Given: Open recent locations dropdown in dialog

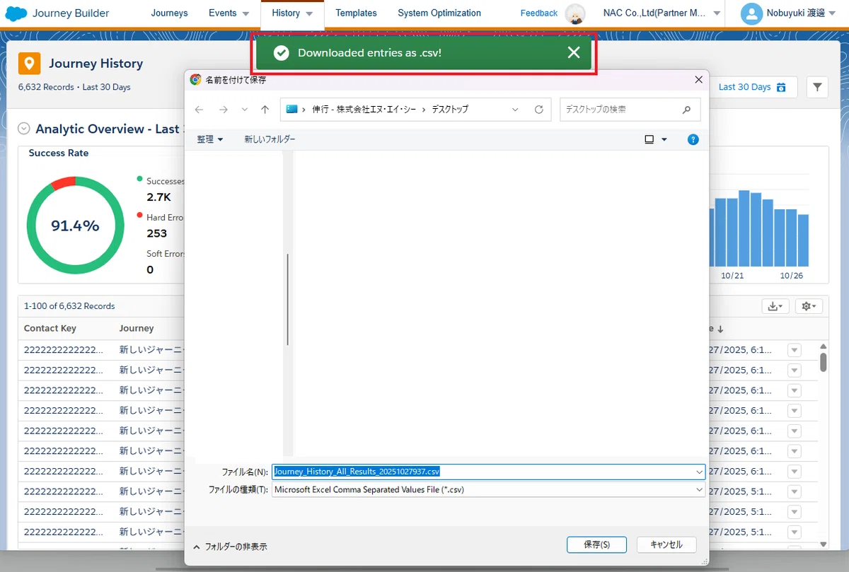Looking at the screenshot, I should [245, 110].
